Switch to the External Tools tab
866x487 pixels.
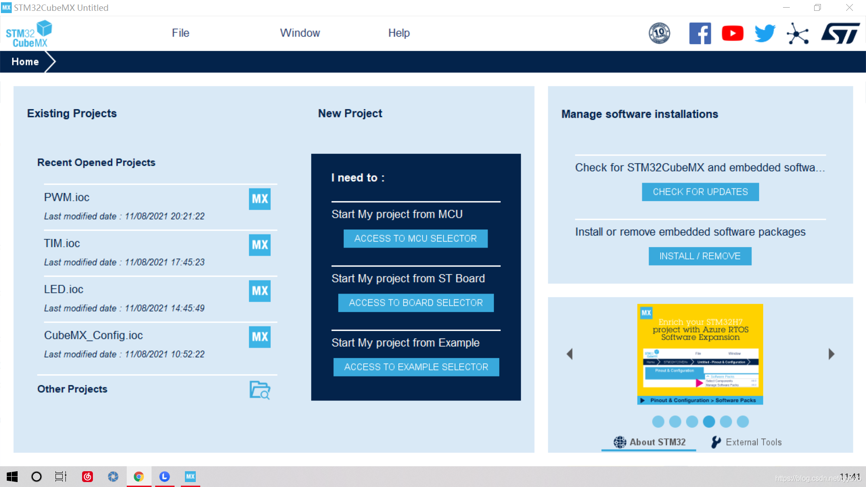tap(747, 442)
